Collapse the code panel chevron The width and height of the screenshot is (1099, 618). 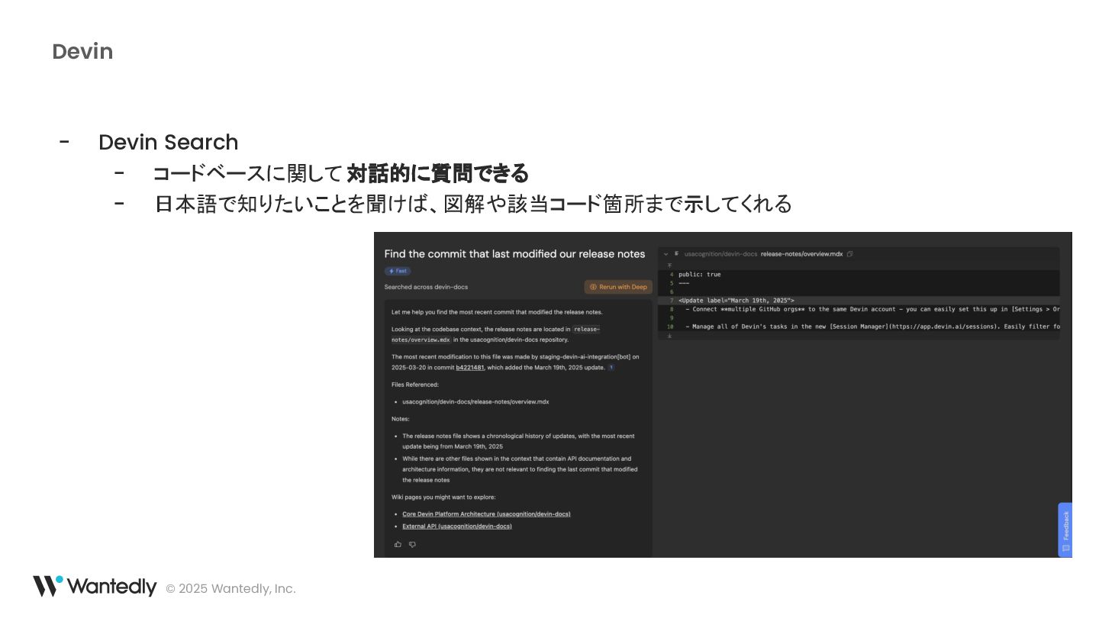click(666, 254)
